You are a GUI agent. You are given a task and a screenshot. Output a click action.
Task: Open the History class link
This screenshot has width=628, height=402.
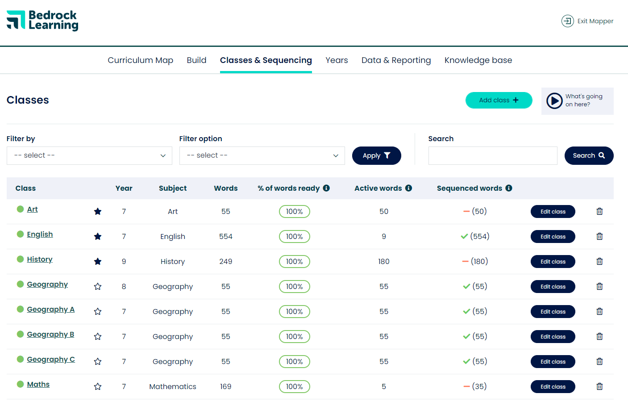coord(40,259)
